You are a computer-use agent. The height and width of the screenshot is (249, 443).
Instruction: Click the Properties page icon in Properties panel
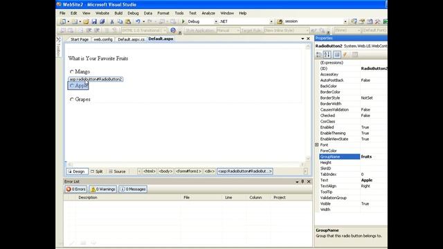(337, 55)
